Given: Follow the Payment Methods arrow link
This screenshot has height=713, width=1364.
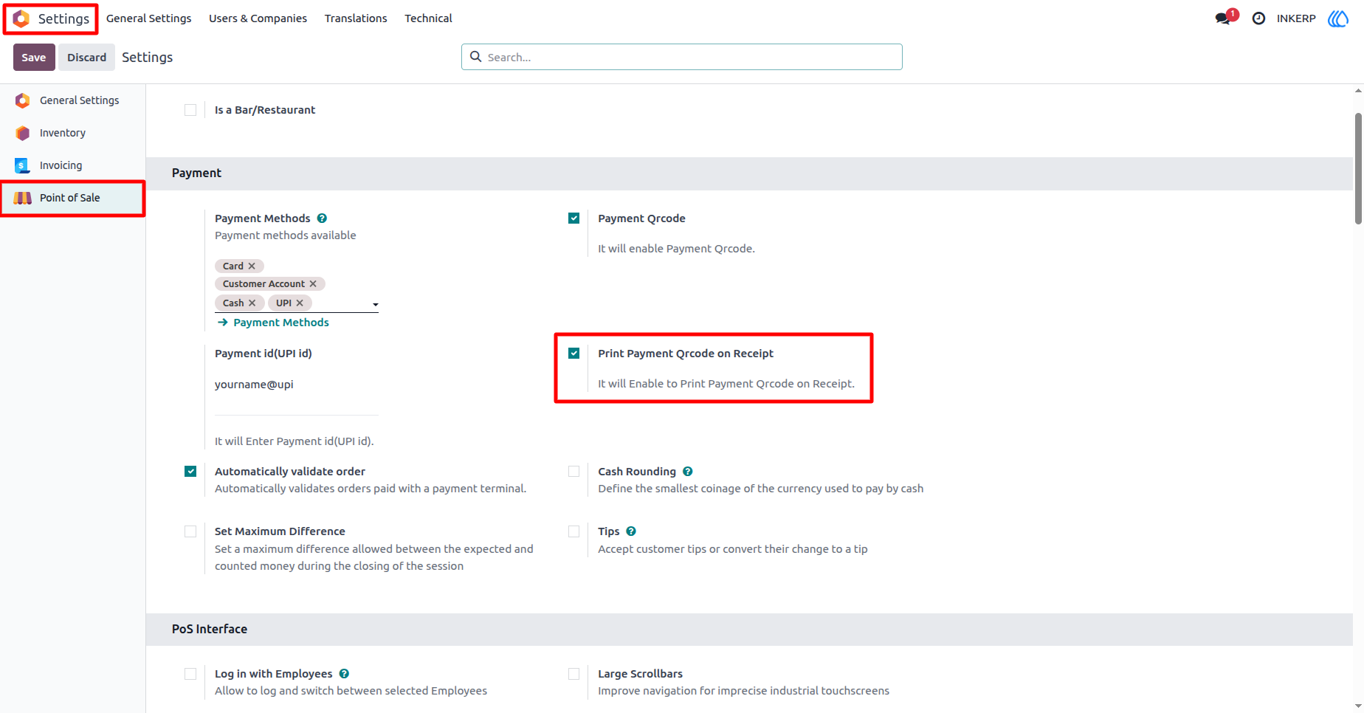Looking at the screenshot, I should (x=273, y=323).
